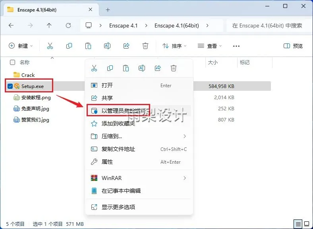Click the Paste icon in the Explorer toolbar
The width and height of the screenshot is (313, 229).
pyautogui.click(x=88, y=46)
